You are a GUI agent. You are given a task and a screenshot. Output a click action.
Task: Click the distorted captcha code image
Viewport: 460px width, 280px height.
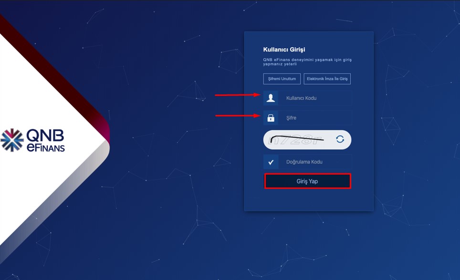coord(297,140)
